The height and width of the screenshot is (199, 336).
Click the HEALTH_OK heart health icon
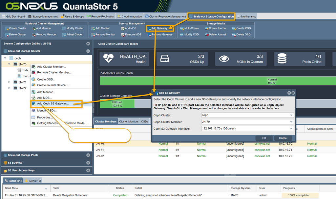108,58
